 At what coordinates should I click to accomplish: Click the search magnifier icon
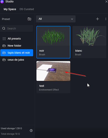[4, 28]
